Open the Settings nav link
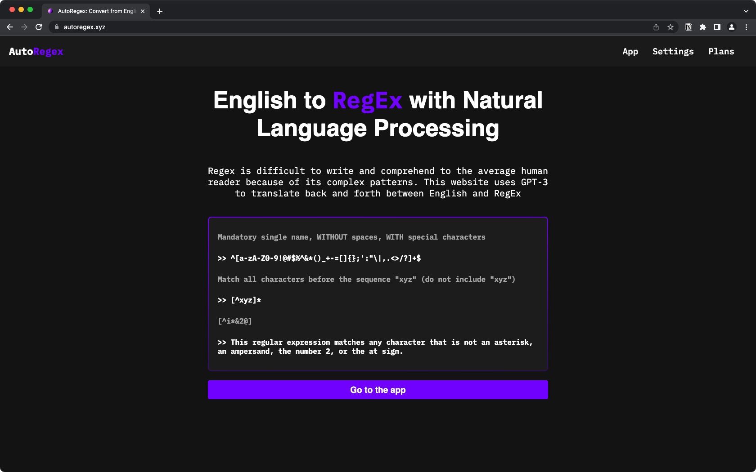756x472 pixels. click(x=673, y=52)
